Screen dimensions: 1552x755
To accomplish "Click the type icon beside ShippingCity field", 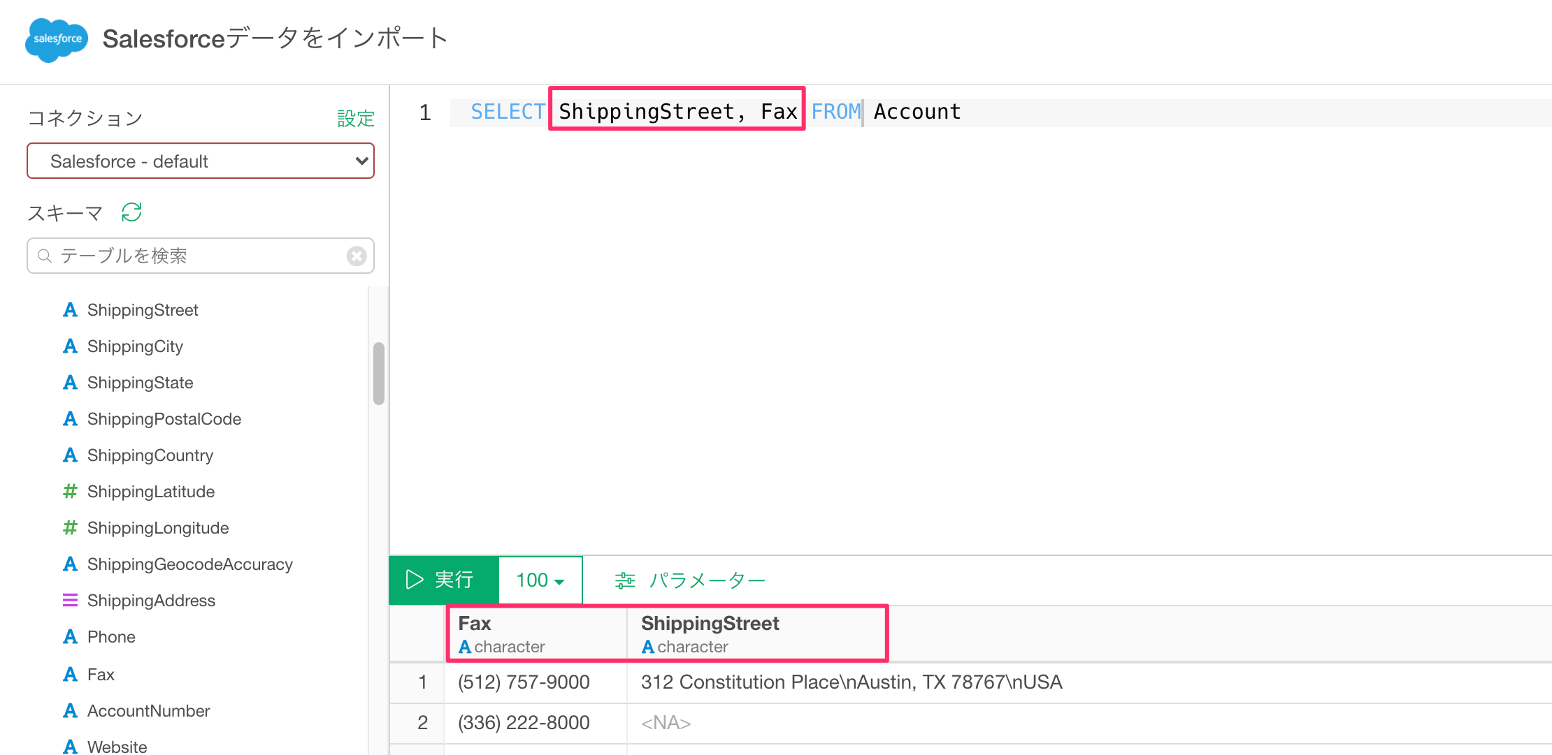I will click(x=70, y=346).
